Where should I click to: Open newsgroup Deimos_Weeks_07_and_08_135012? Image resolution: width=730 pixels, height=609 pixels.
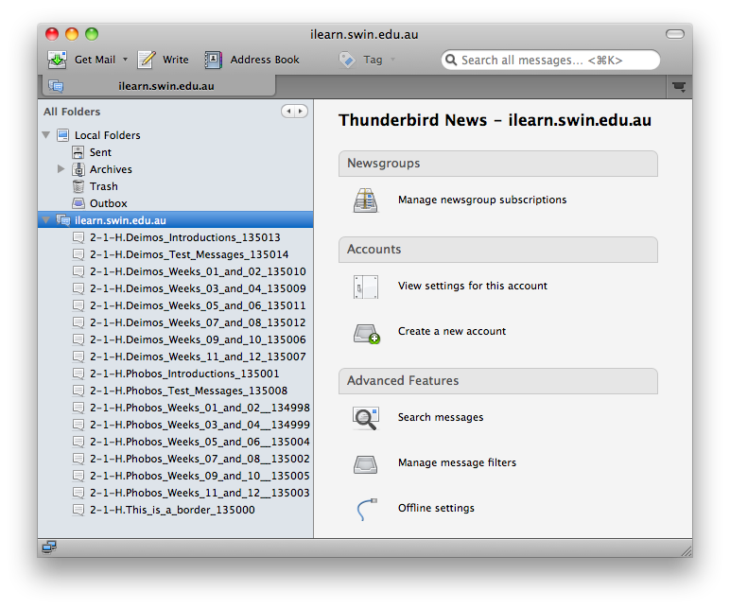click(198, 322)
